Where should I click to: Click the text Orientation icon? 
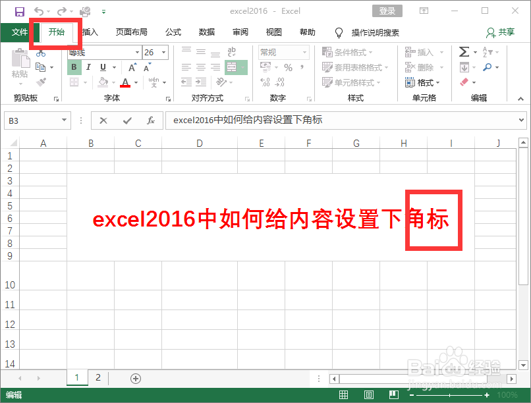[221, 82]
